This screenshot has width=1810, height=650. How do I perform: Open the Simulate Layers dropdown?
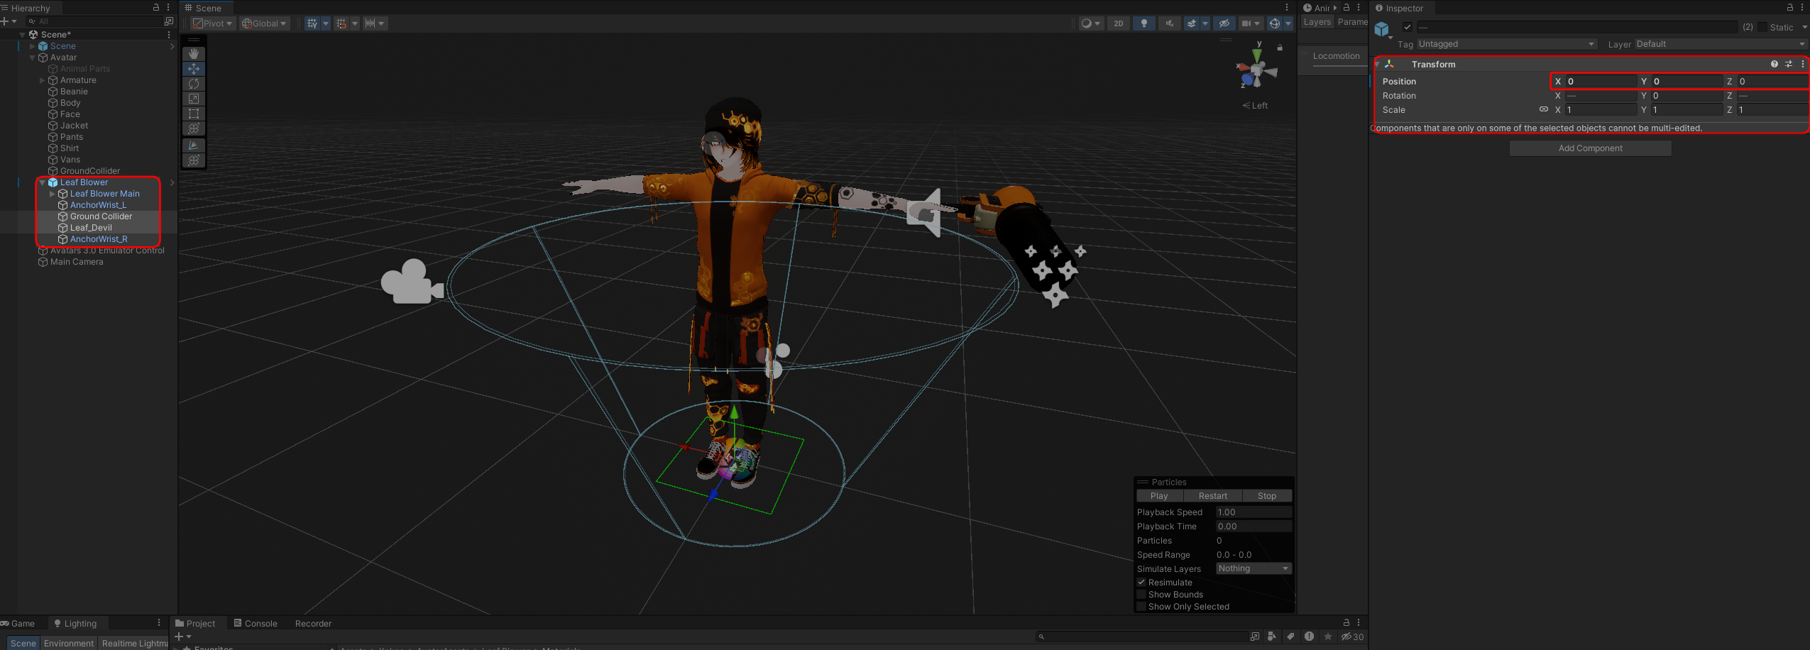coord(1253,568)
